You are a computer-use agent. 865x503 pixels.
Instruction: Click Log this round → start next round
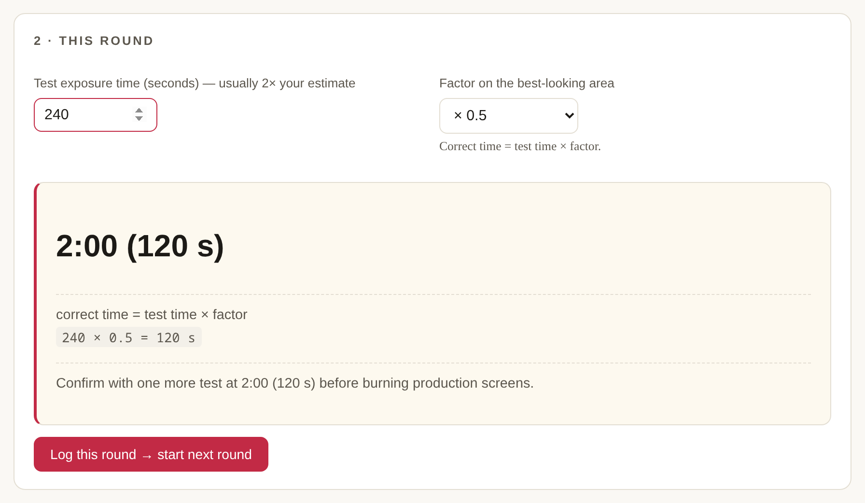[151, 454]
